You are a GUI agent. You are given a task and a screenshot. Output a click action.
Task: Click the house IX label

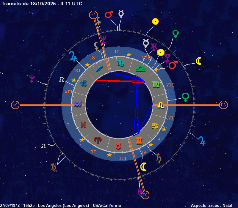coord(117,51)
